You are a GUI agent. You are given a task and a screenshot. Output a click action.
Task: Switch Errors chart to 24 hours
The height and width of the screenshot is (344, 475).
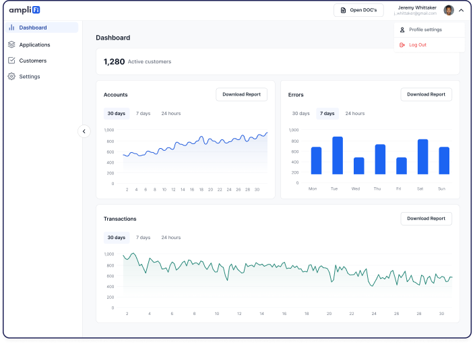point(355,113)
